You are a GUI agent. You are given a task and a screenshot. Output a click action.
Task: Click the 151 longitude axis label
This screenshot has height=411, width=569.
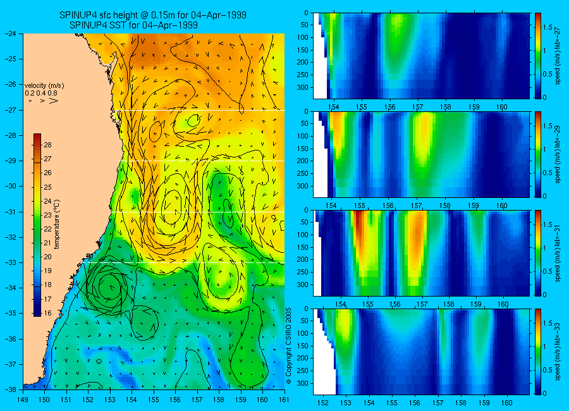click(x=66, y=400)
